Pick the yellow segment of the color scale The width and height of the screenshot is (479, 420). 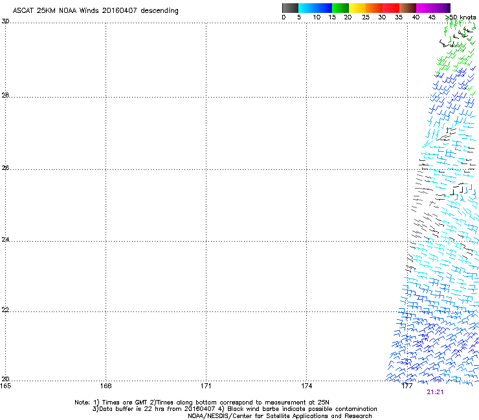[x=357, y=8]
